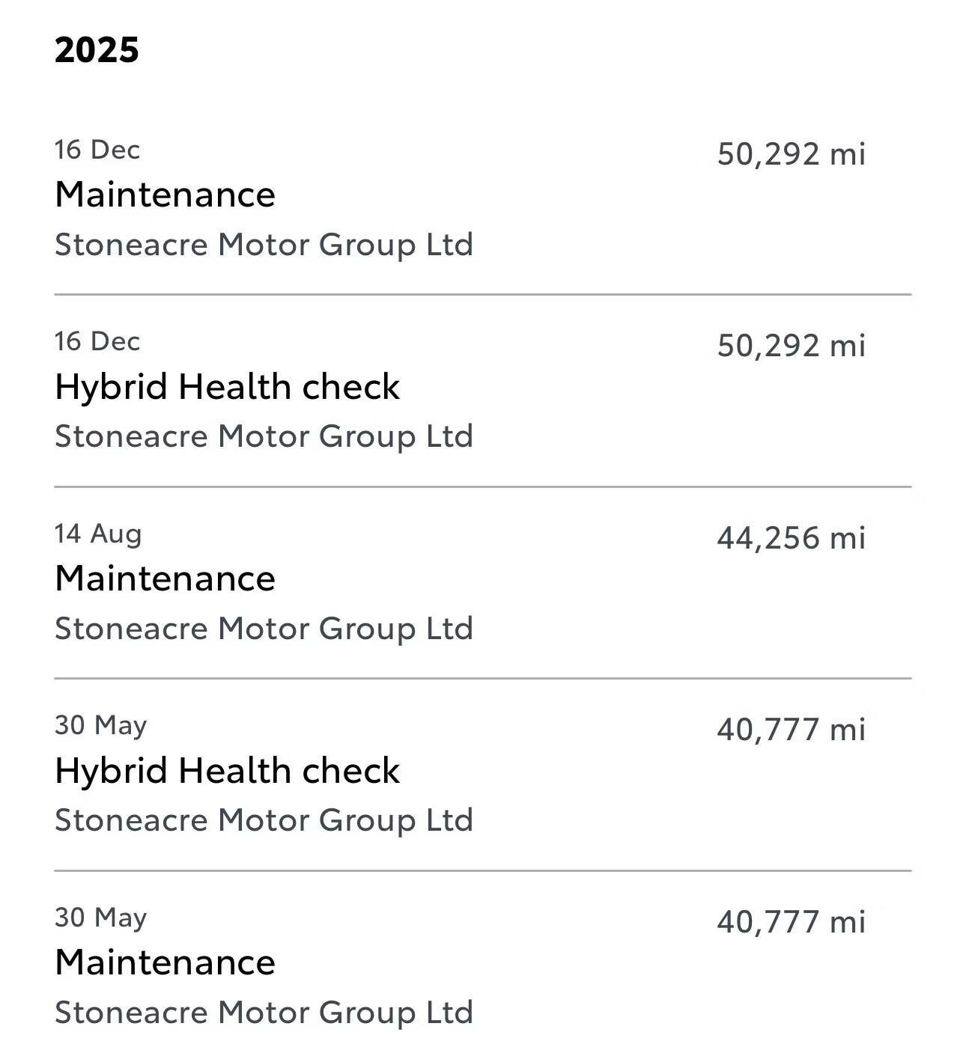966x1059 pixels.
Task: Click Stoneacre Motor Group Ltd in the last entry
Action: [x=264, y=1013]
